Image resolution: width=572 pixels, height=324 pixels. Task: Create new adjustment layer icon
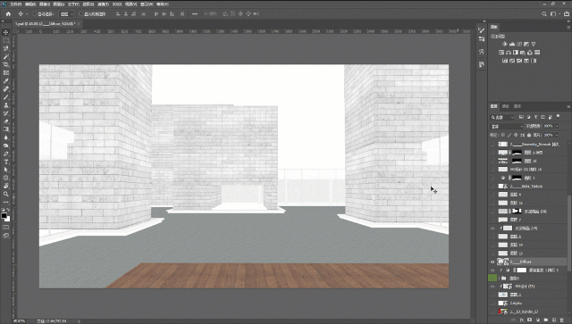click(538, 320)
